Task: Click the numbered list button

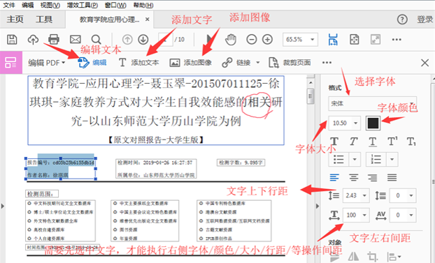Action: point(376,159)
